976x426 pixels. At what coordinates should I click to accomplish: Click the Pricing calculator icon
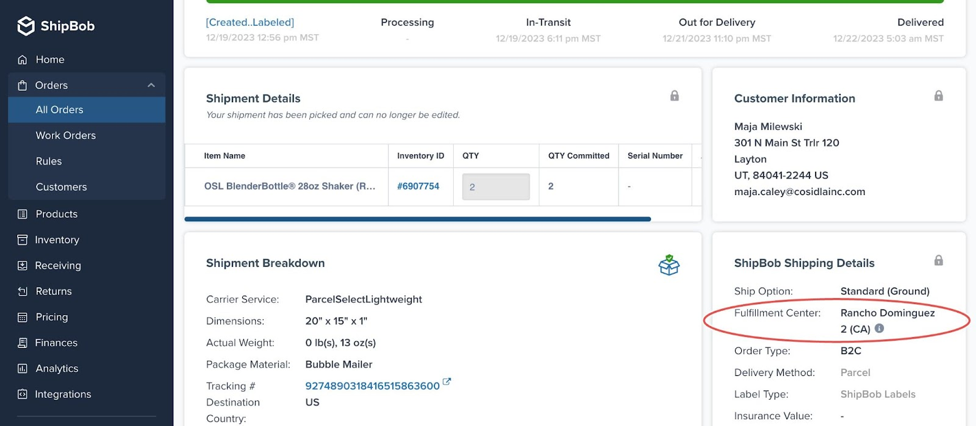(x=23, y=317)
